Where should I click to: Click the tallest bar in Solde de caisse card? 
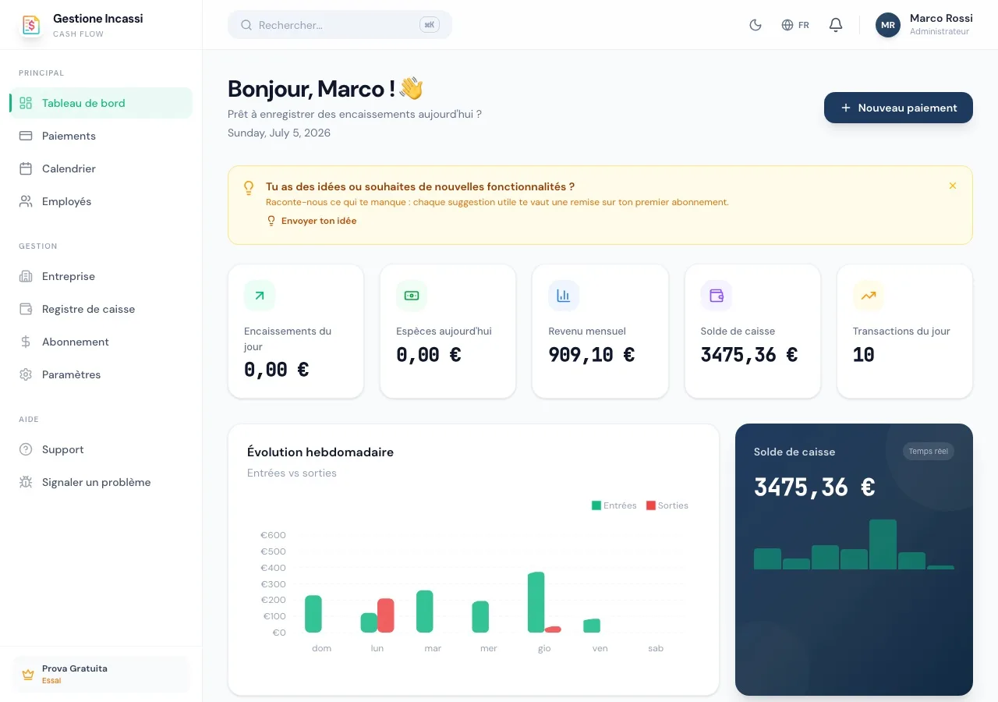[x=883, y=544]
